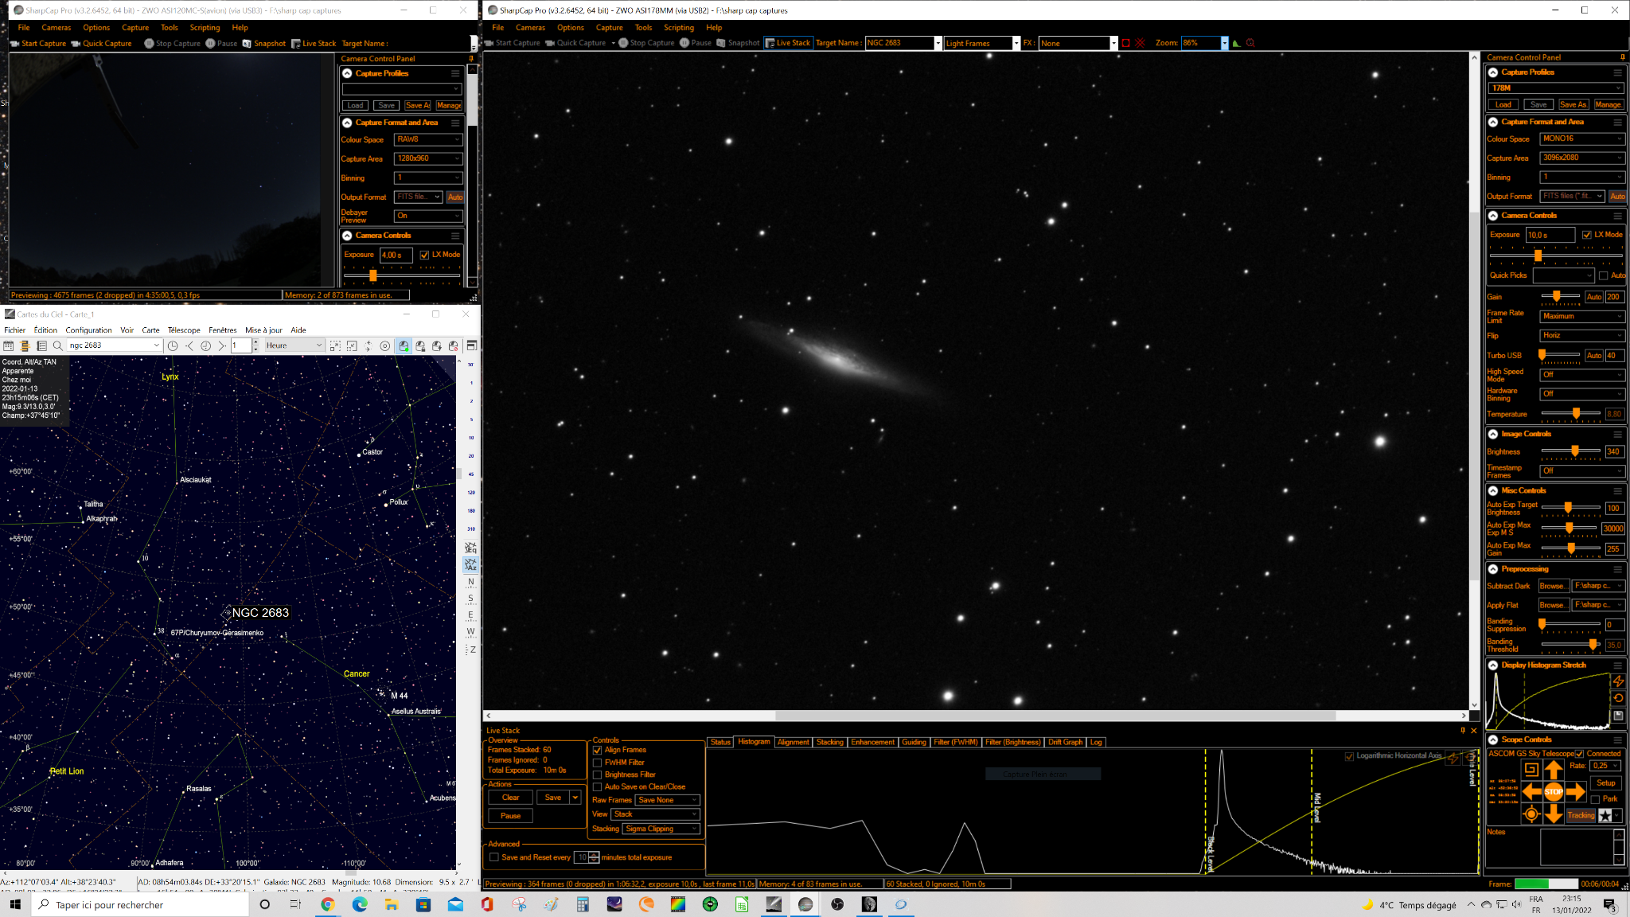Open the Stacking Sigma Clipping dropdown

pos(661,829)
